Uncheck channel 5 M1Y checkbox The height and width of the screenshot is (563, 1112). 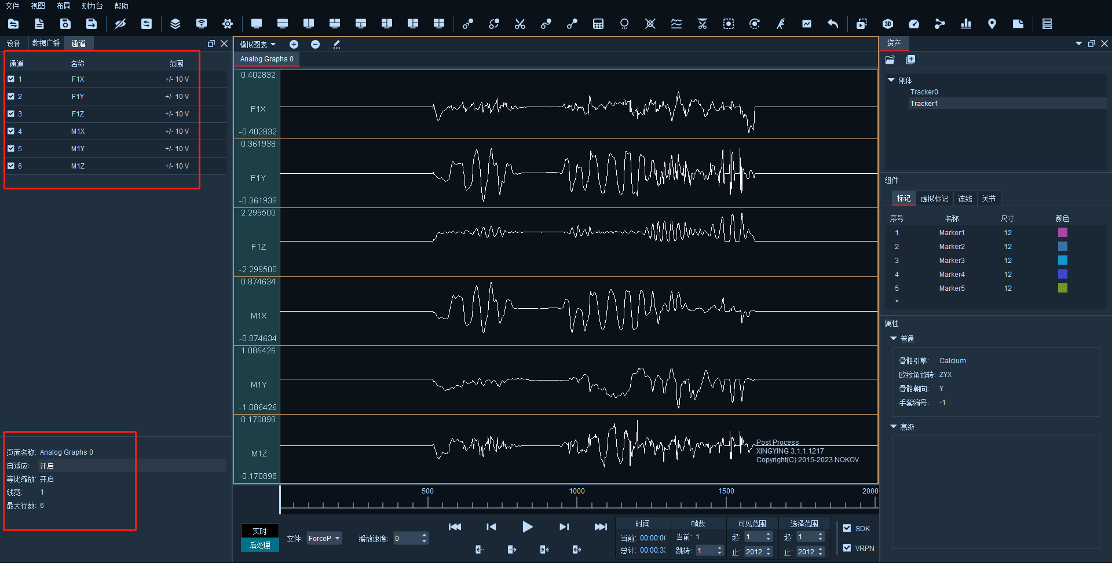[11, 148]
